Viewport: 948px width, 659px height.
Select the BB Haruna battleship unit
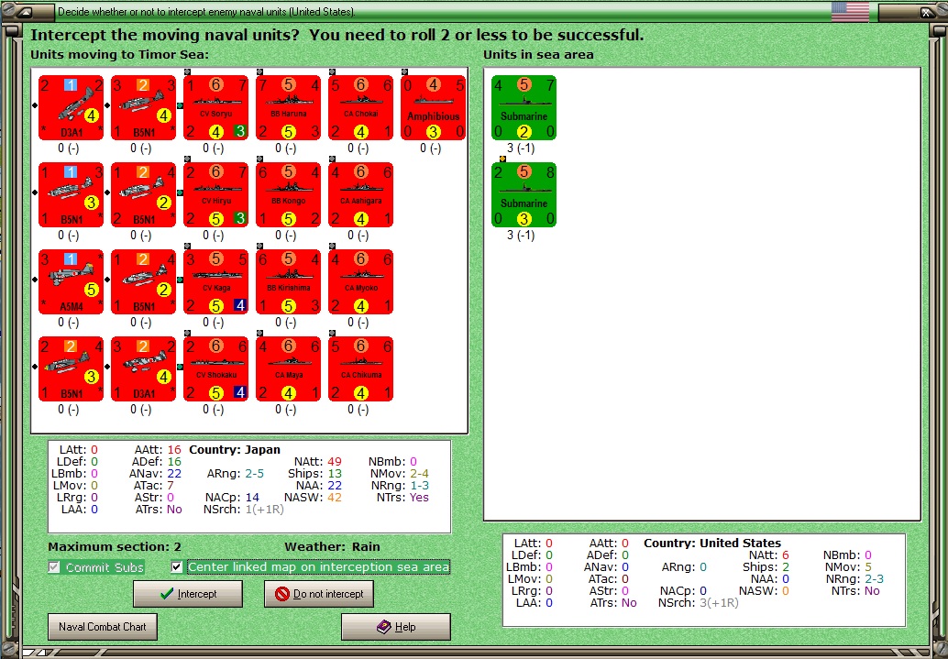click(289, 107)
